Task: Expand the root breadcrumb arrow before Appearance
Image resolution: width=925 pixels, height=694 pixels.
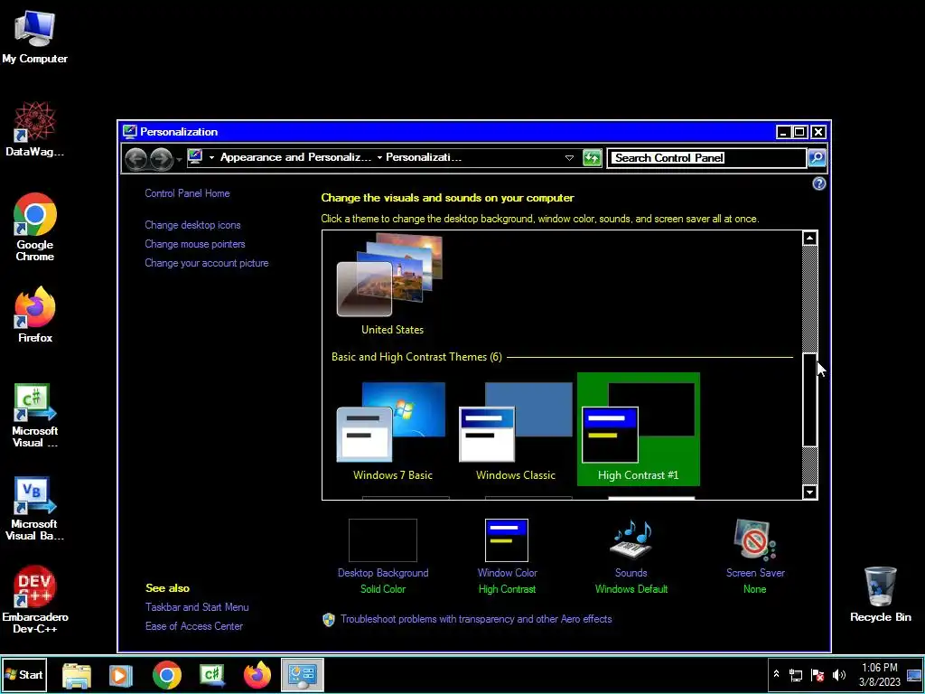Action: (211, 157)
